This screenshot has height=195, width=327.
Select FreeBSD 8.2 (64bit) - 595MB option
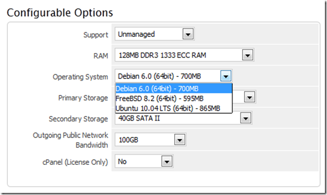[x=174, y=98]
